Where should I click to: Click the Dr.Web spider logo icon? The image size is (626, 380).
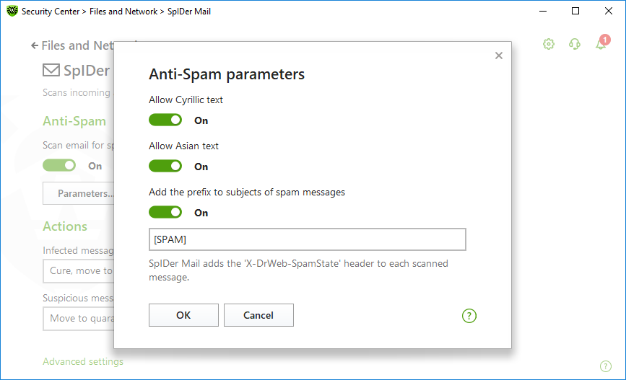(x=12, y=11)
